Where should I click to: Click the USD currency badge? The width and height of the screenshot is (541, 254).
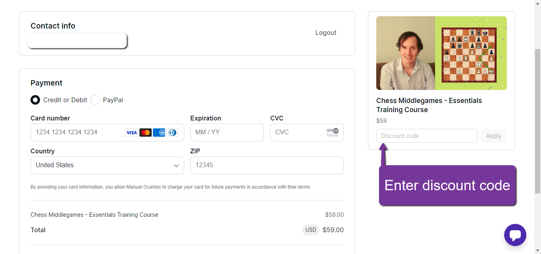311,230
